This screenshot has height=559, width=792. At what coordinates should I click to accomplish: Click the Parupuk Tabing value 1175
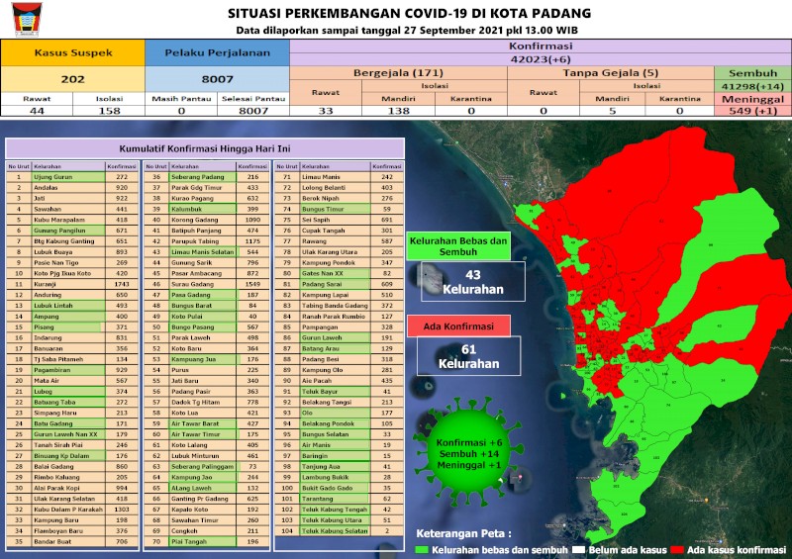point(252,241)
